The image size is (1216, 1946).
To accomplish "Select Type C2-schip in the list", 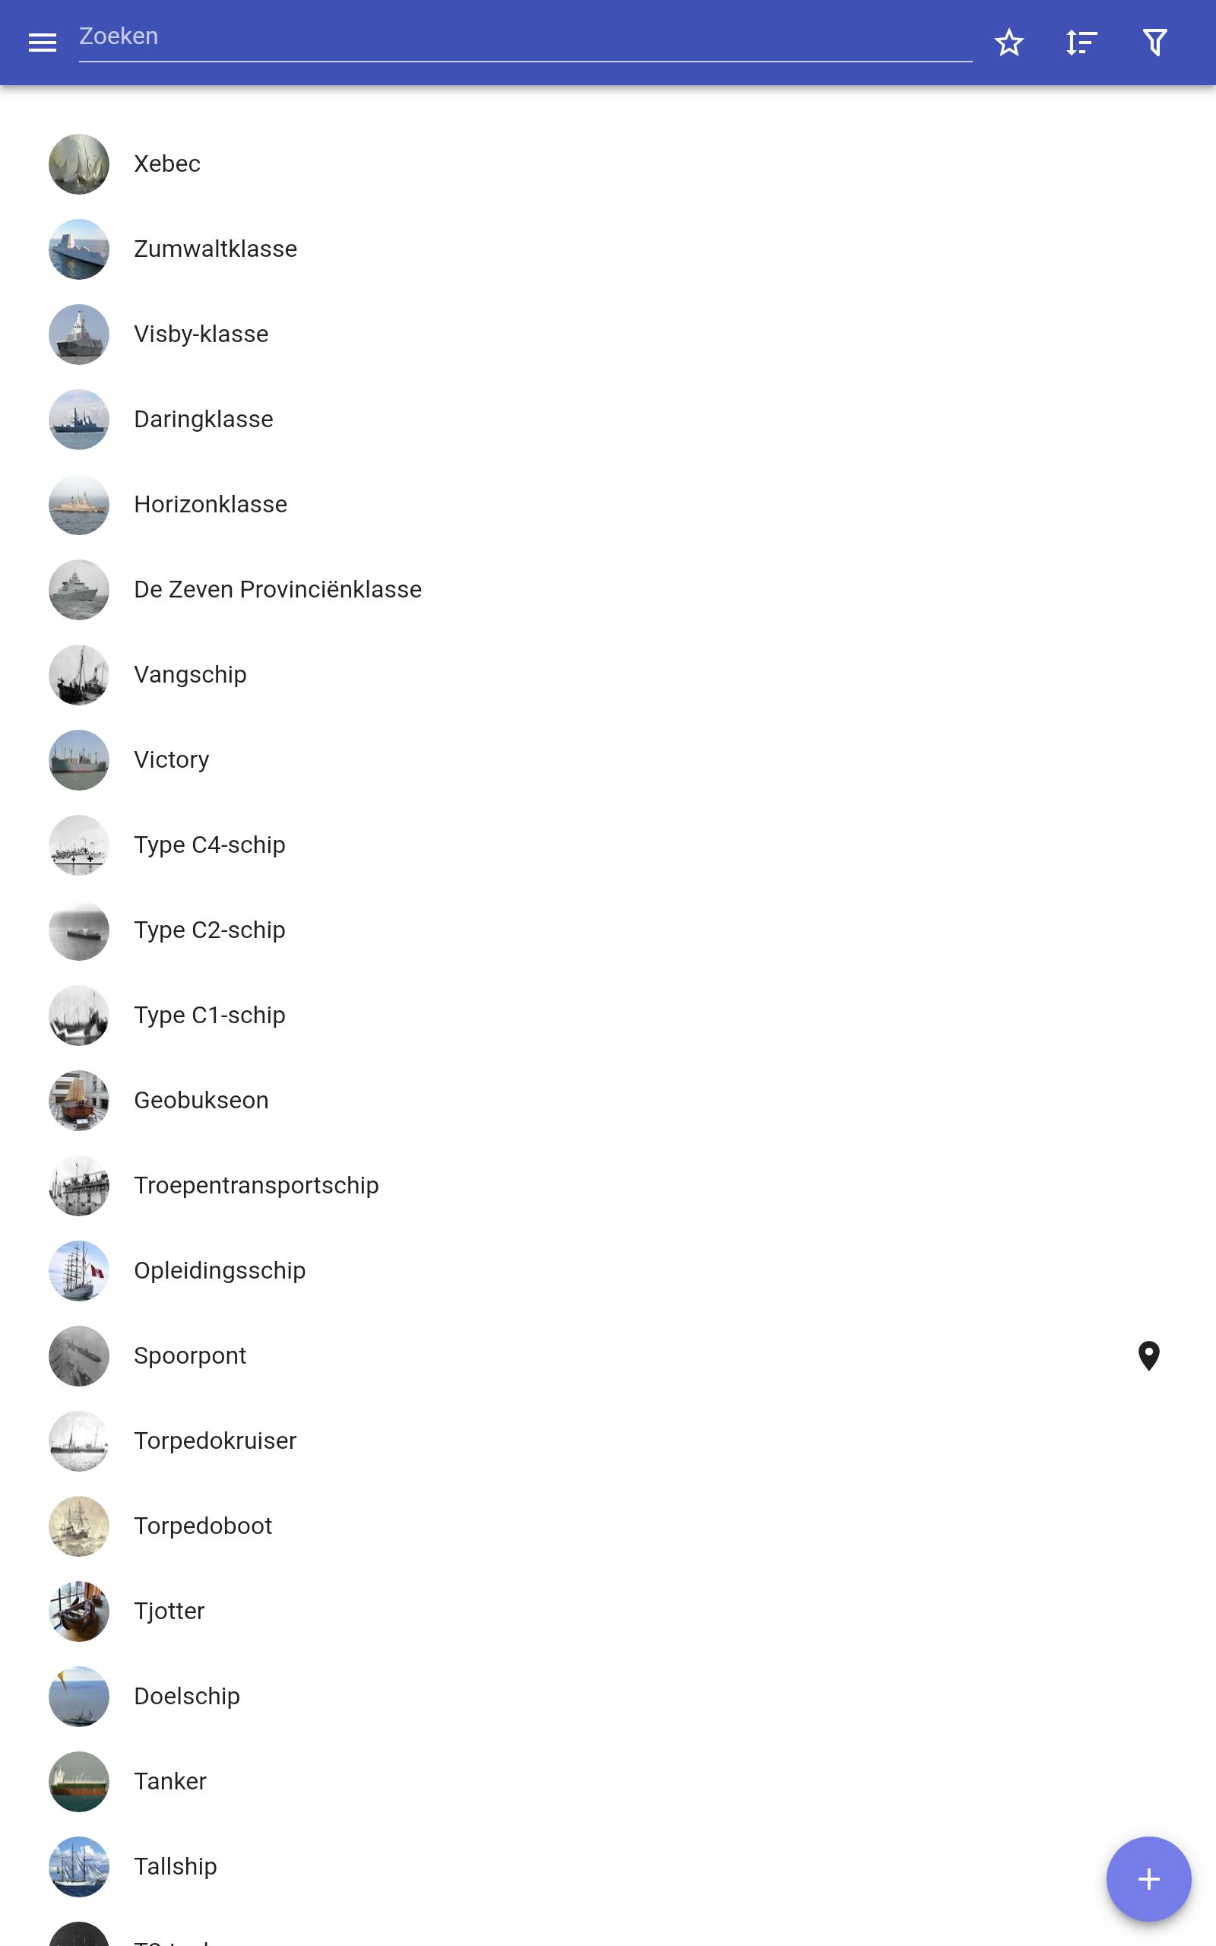I will coord(608,930).
